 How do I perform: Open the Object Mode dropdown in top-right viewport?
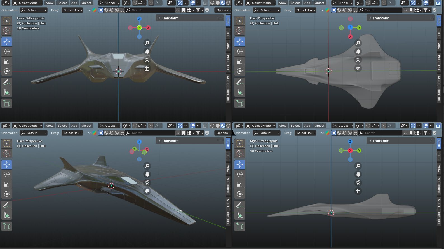coord(261,3)
